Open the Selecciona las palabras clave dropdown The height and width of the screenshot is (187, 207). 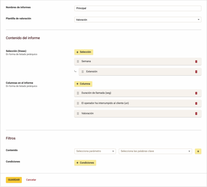point(155,151)
